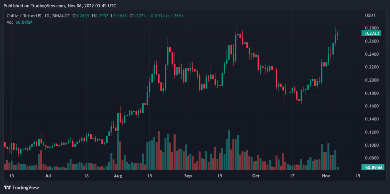390x194 pixels.
Task: Click the 18 date label on time axis
Action: pos(86,176)
